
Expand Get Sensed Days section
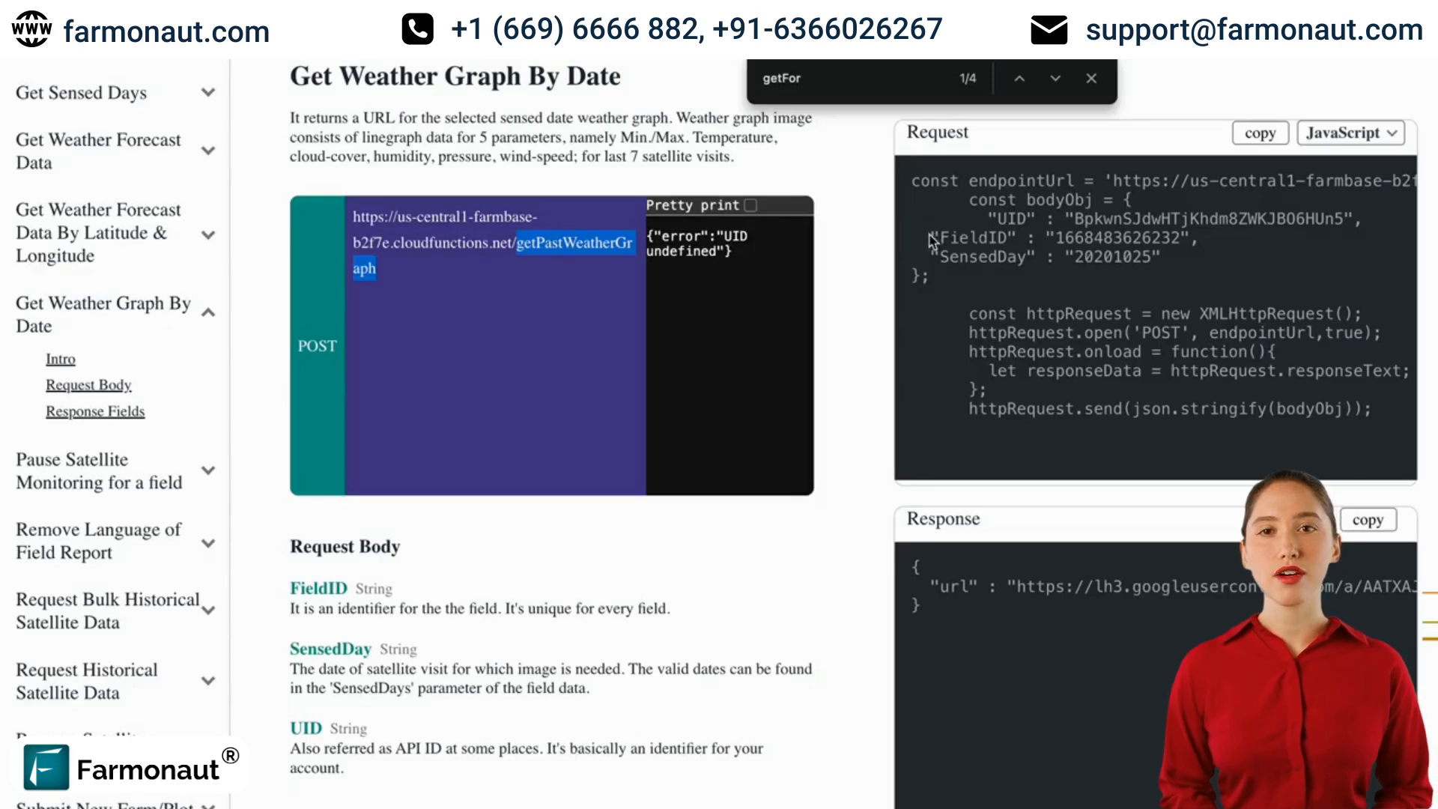pos(208,93)
